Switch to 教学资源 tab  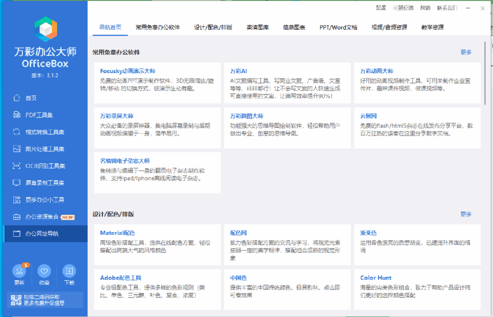tap(433, 27)
